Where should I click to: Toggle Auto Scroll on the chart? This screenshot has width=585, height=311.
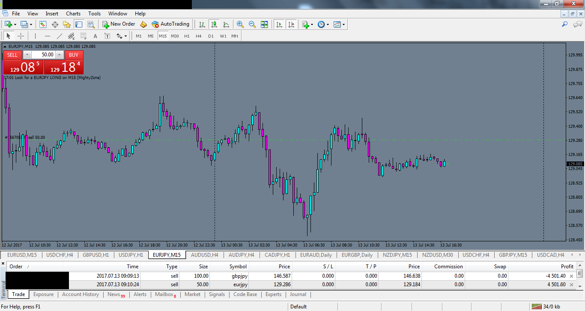tap(279, 24)
